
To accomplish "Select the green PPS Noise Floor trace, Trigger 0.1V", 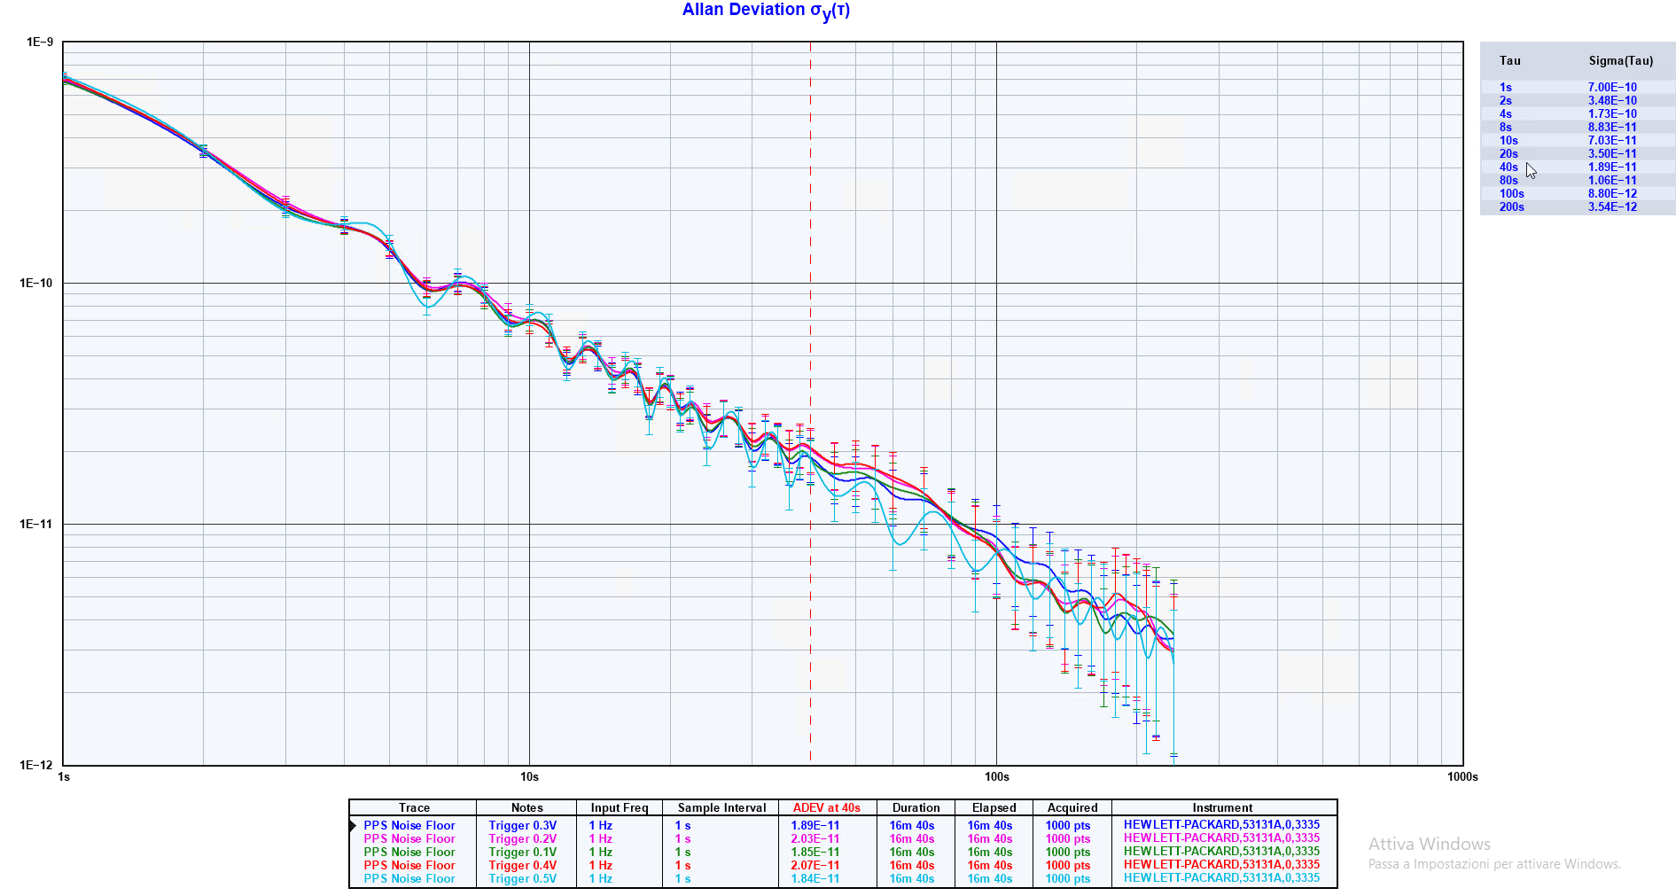I will pos(409,852).
